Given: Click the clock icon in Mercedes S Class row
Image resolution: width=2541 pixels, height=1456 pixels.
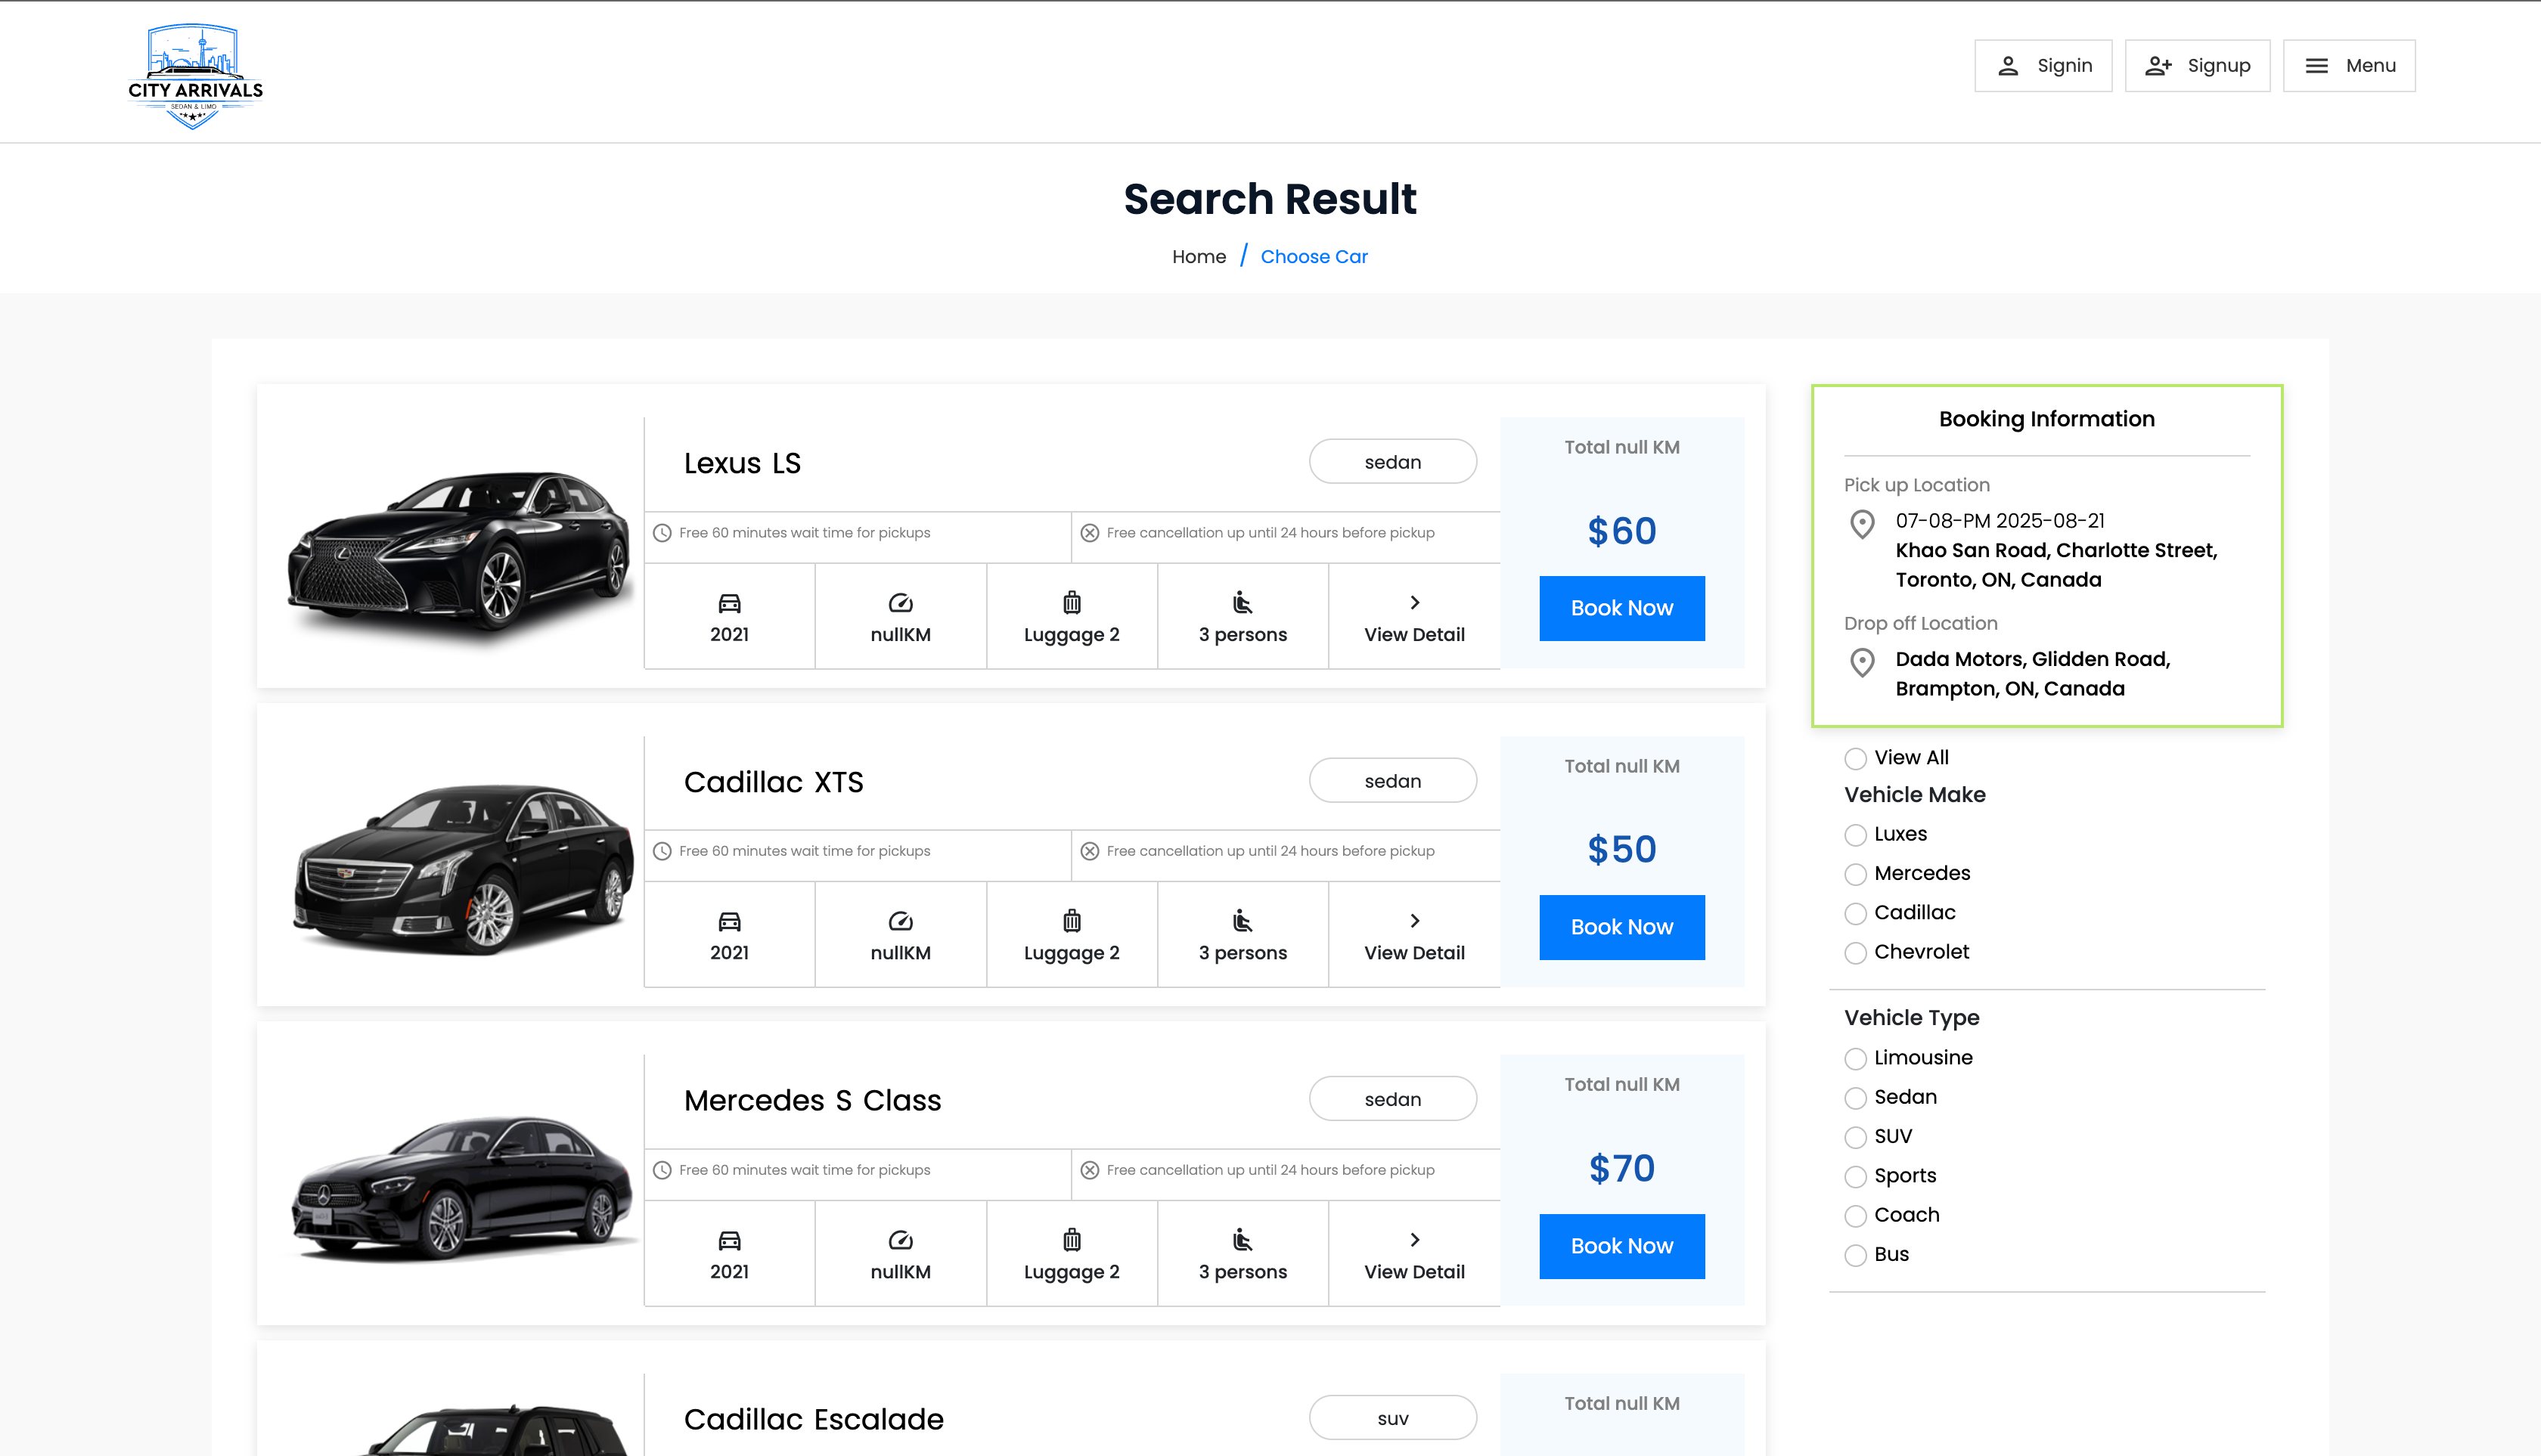Looking at the screenshot, I should coord(662,1170).
